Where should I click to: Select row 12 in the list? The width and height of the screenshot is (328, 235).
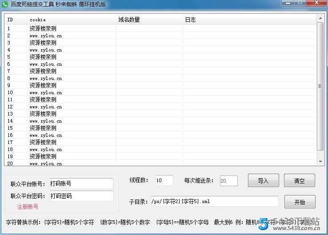pyautogui.click(x=160, y=107)
